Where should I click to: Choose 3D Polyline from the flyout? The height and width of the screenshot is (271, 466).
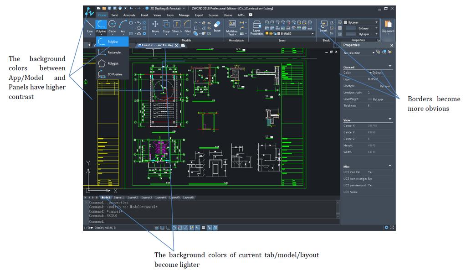pos(113,74)
